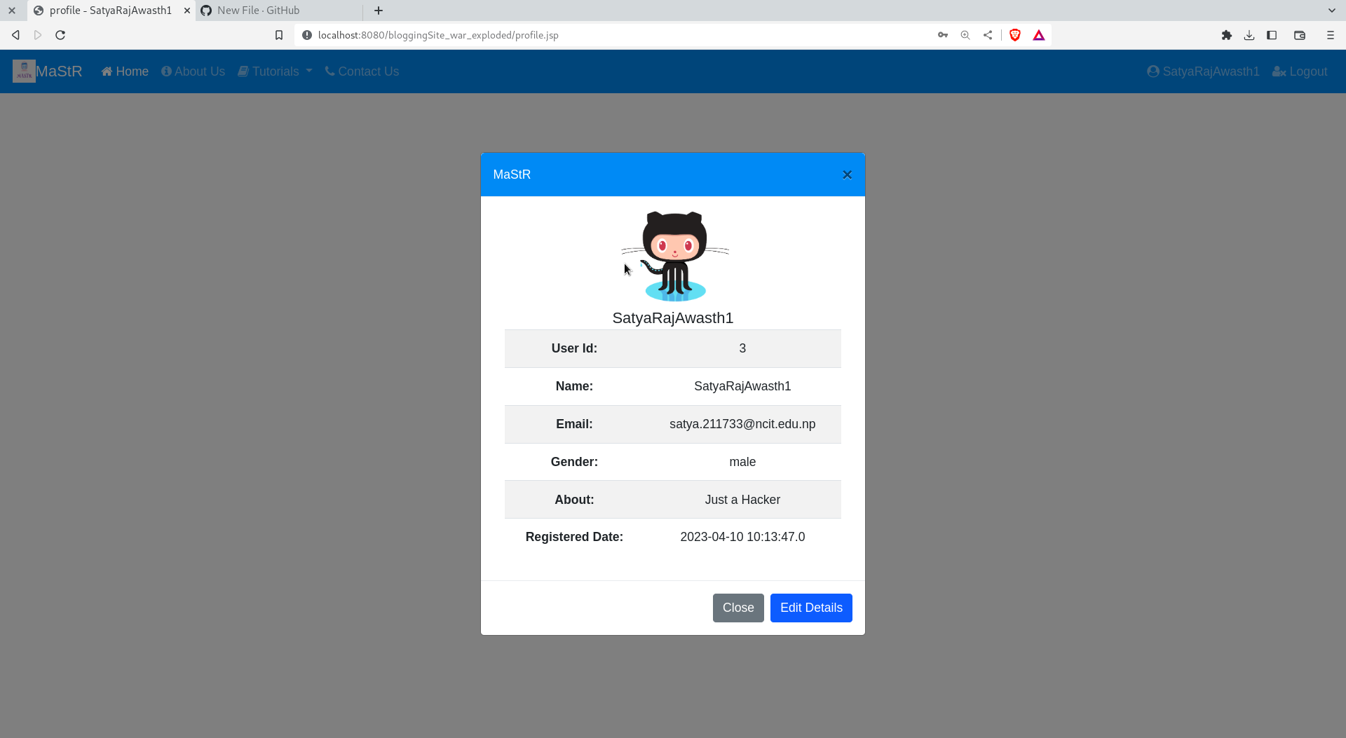Open the Contact Us page
Image resolution: width=1346 pixels, height=738 pixels.
tap(362, 71)
